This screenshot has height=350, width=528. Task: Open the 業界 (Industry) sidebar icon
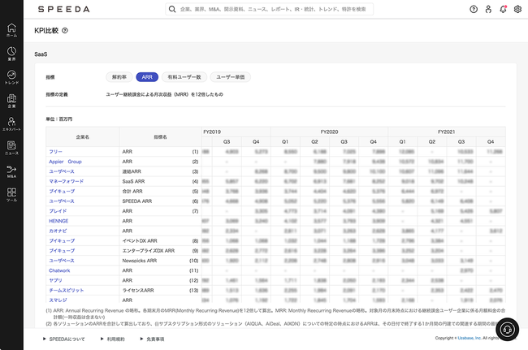click(11, 54)
